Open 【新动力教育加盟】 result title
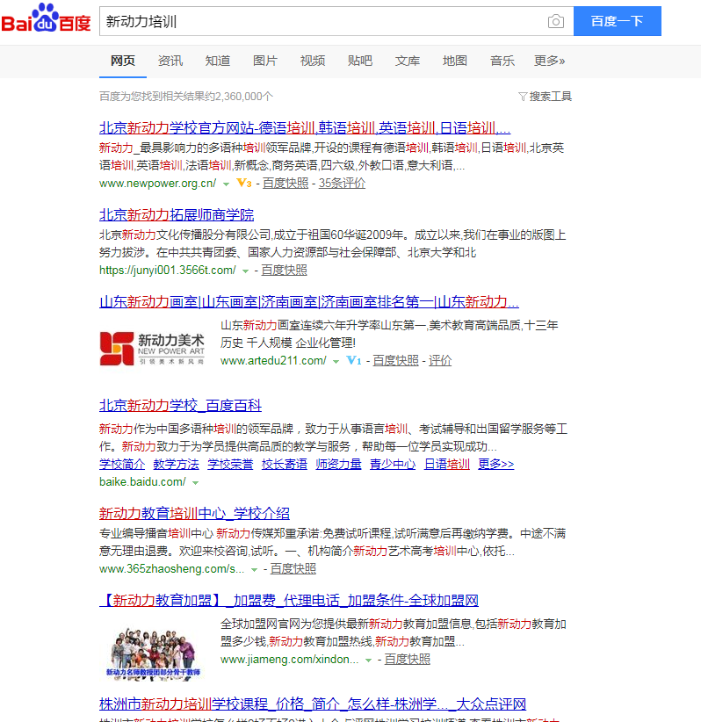The image size is (701, 722). coord(289,601)
